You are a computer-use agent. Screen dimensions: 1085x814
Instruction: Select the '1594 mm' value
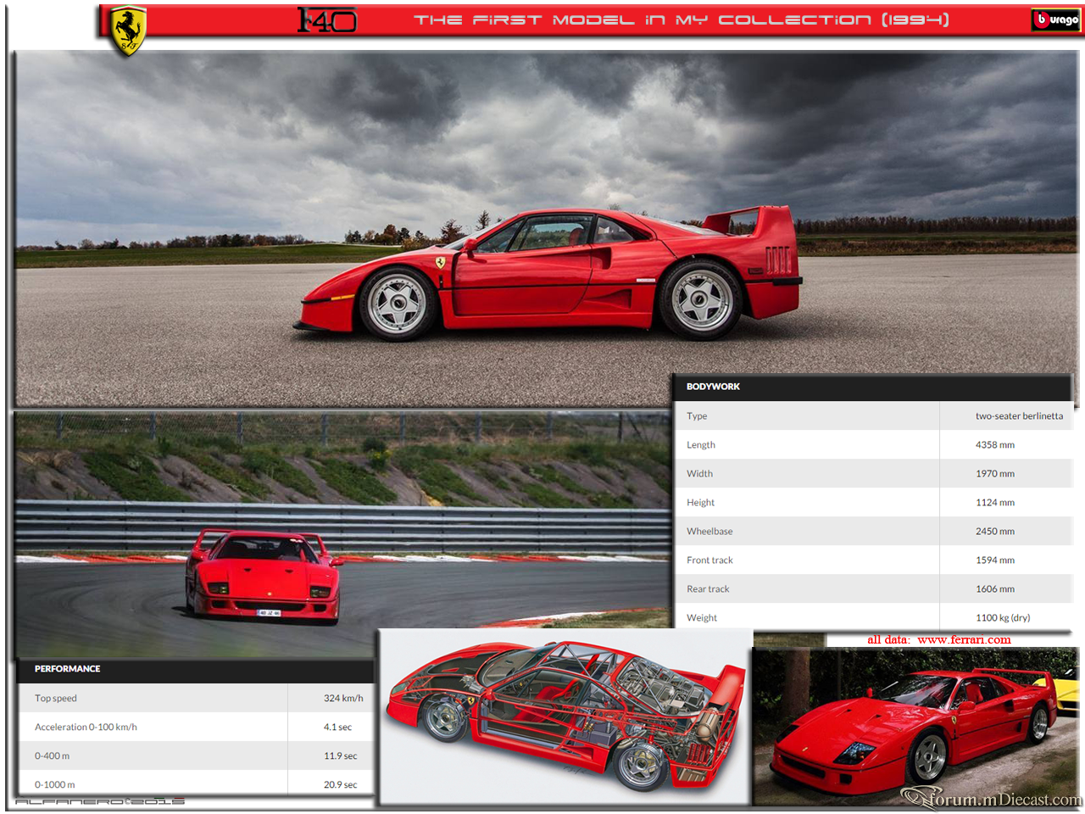click(995, 560)
